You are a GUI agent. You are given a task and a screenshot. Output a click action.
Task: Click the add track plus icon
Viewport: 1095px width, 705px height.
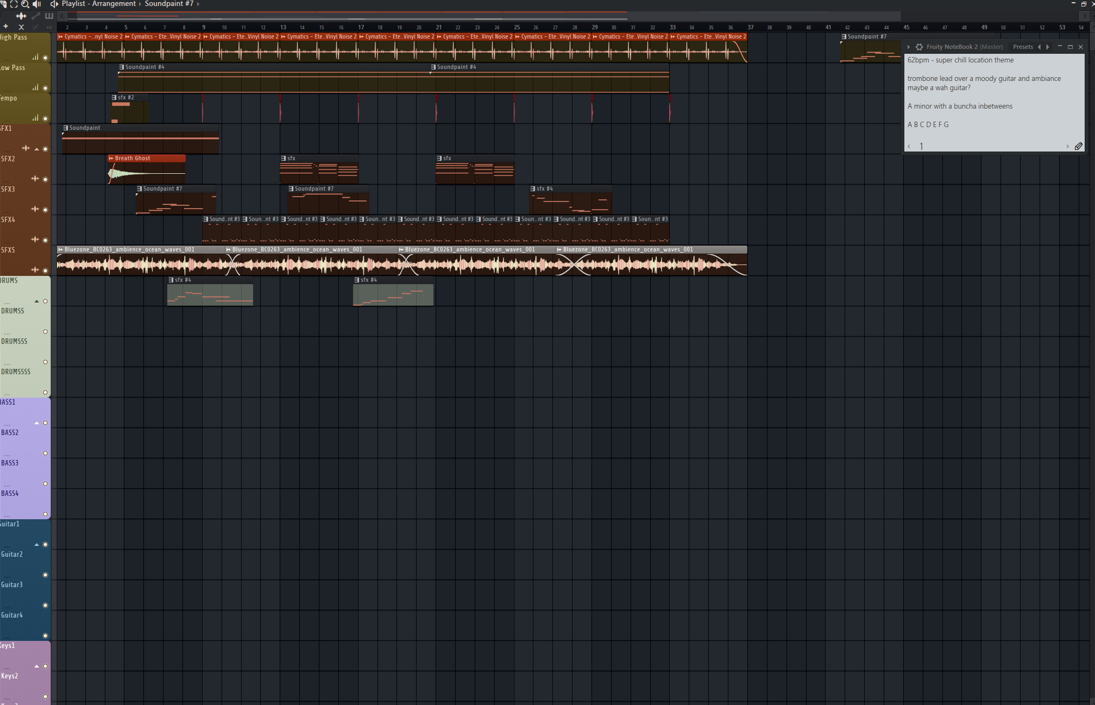click(6, 27)
